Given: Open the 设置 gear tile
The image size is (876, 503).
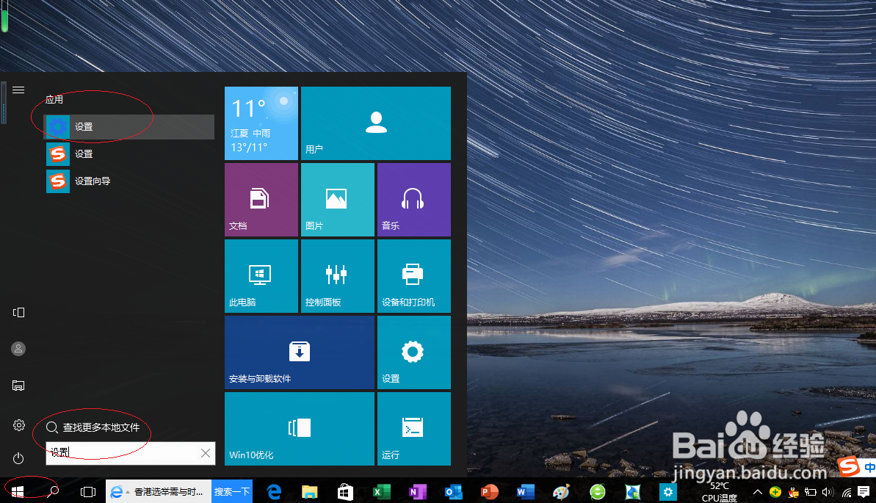Looking at the screenshot, I should point(414,352).
